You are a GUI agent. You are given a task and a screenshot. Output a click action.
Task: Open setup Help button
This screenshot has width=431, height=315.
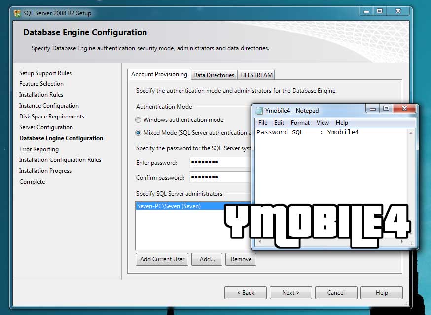pos(382,293)
